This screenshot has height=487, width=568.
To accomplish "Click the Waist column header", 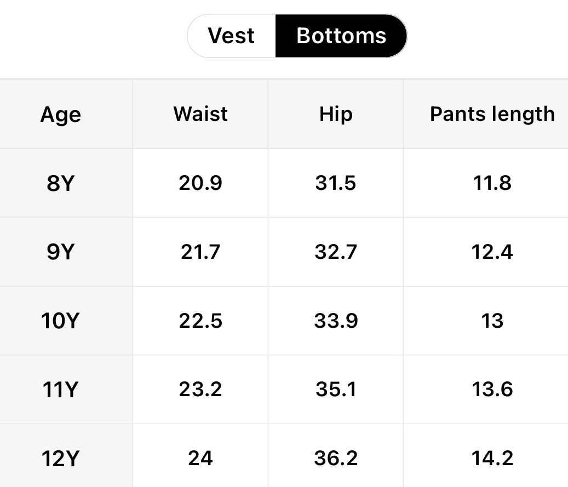I will click(200, 114).
